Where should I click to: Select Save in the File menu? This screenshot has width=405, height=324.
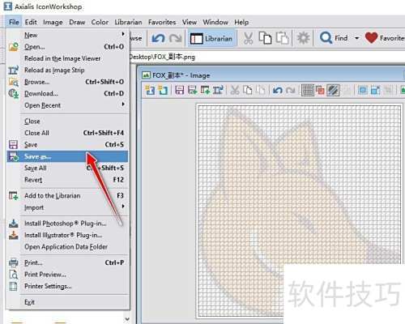pyautogui.click(x=67, y=144)
